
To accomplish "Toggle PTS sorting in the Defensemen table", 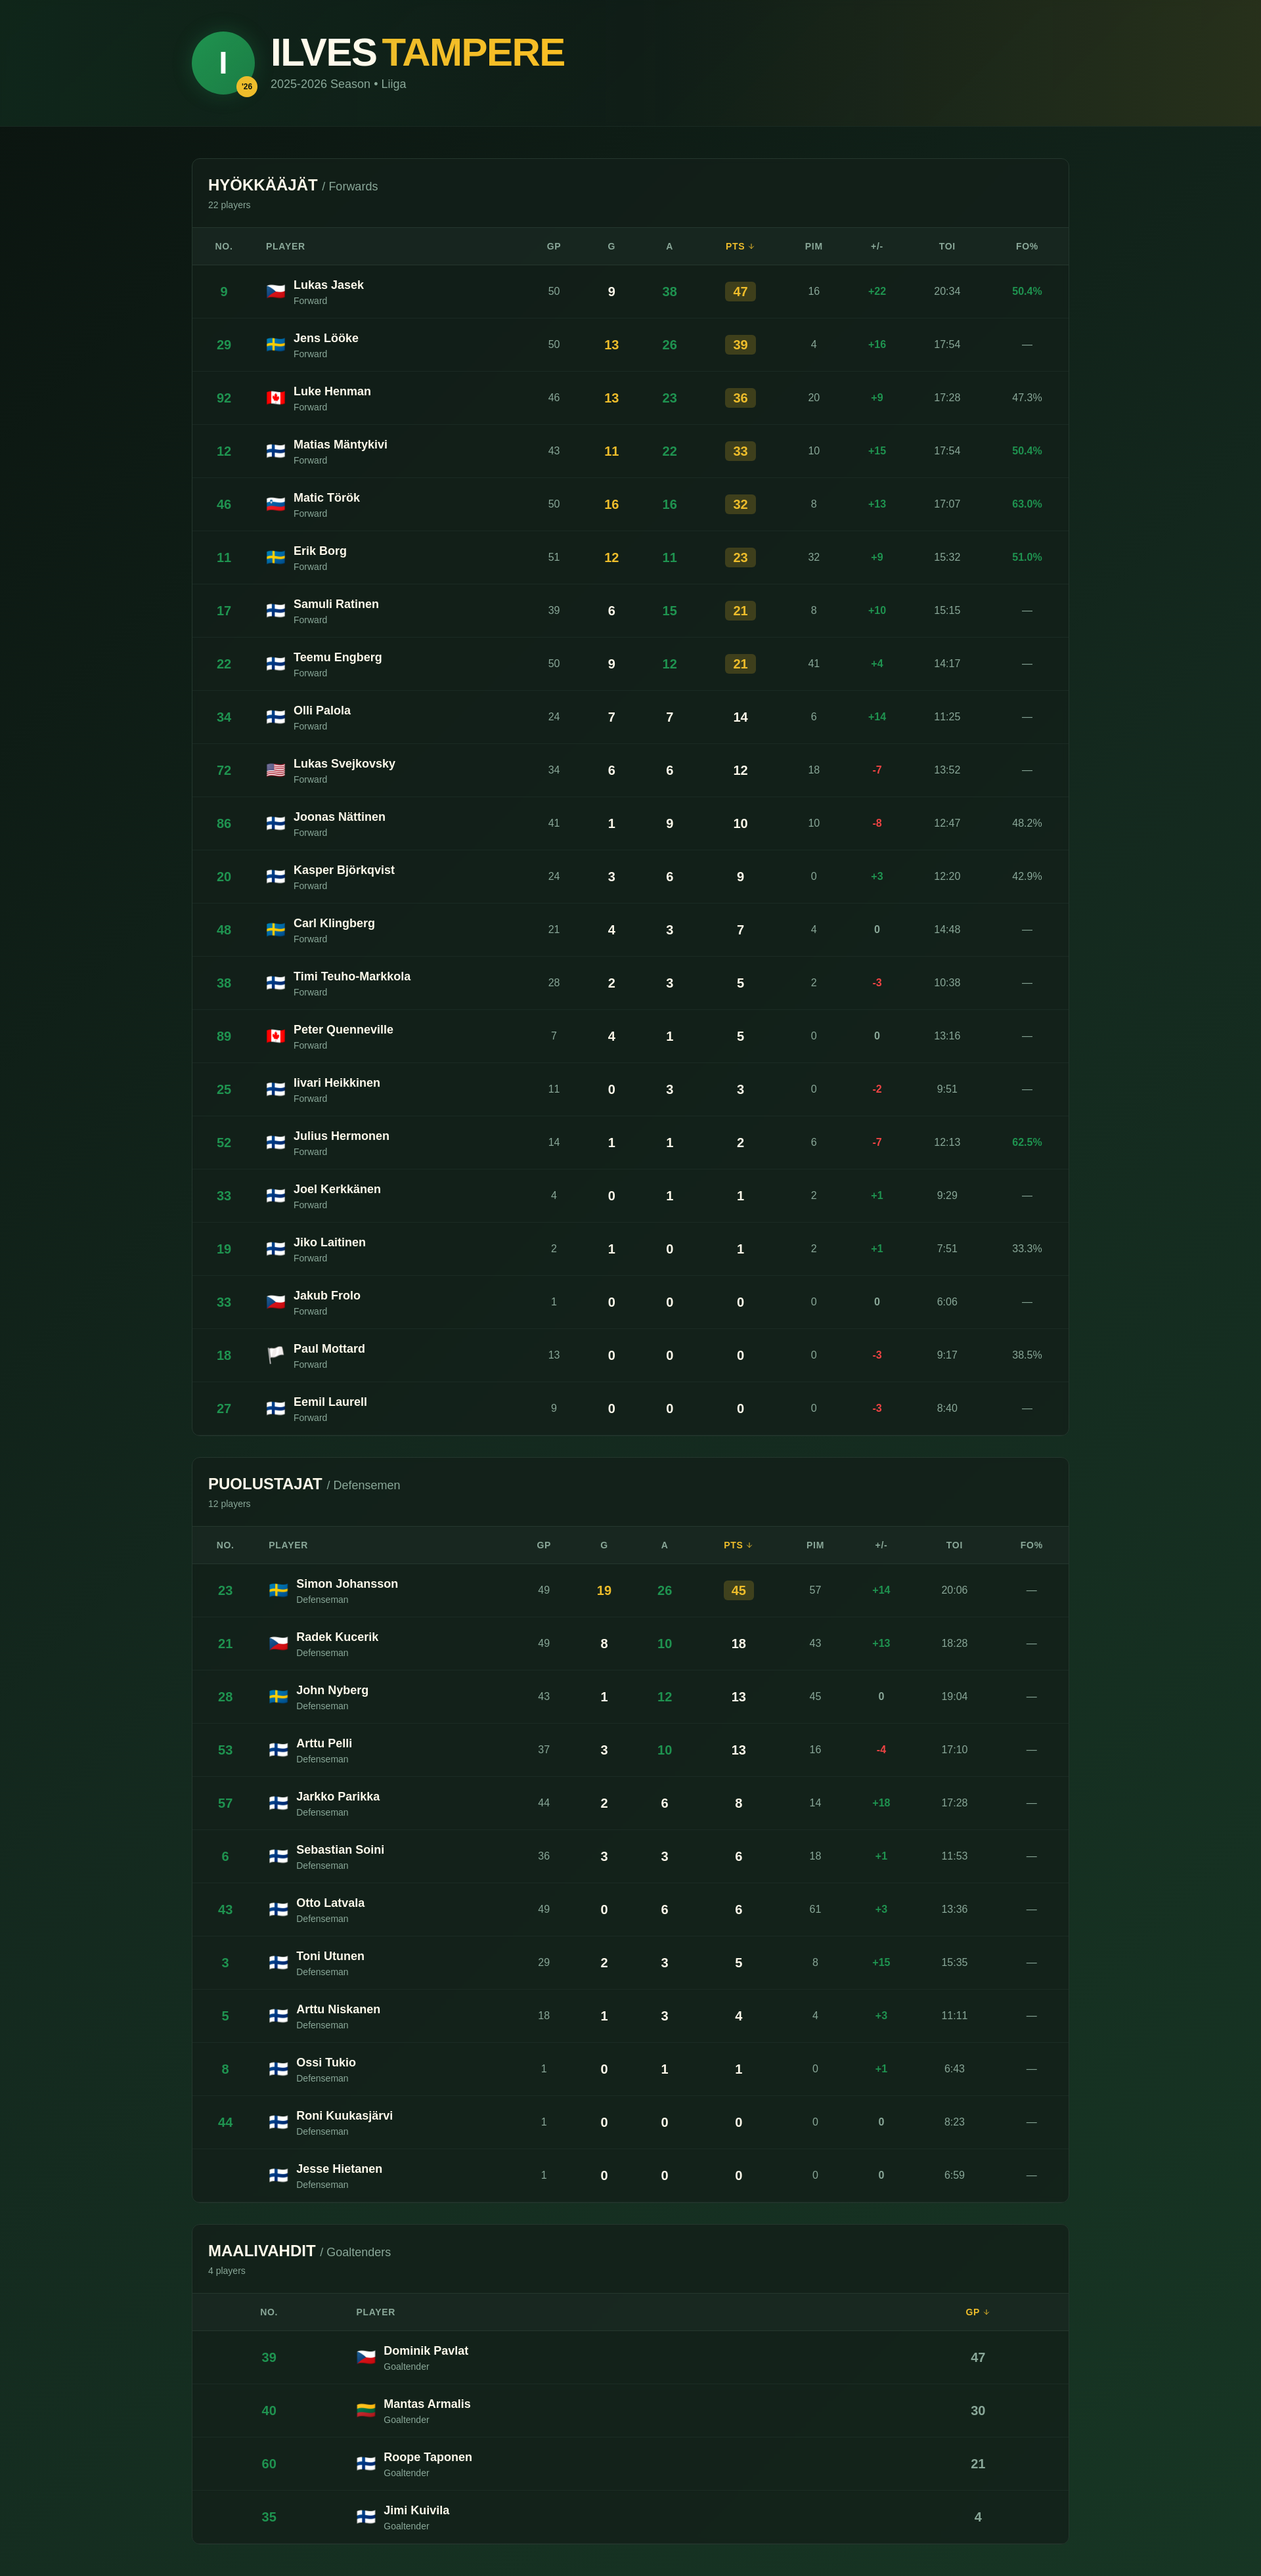I will (738, 1545).
